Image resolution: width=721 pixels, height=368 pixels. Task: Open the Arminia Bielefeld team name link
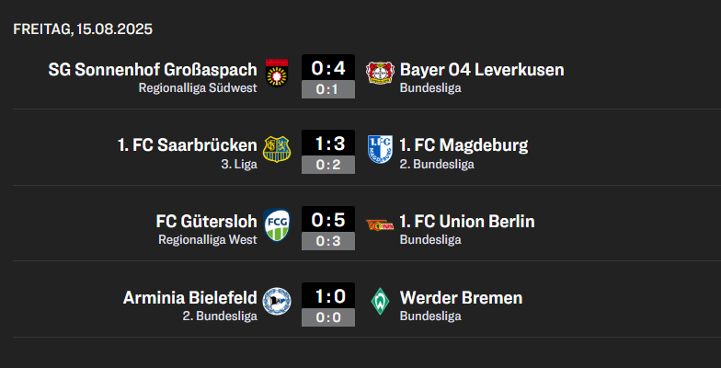pyautogui.click(x=190, y=298)
